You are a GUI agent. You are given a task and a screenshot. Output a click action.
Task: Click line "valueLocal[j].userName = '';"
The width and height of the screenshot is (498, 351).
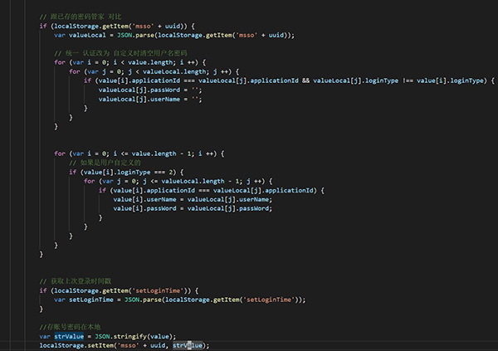150,99
